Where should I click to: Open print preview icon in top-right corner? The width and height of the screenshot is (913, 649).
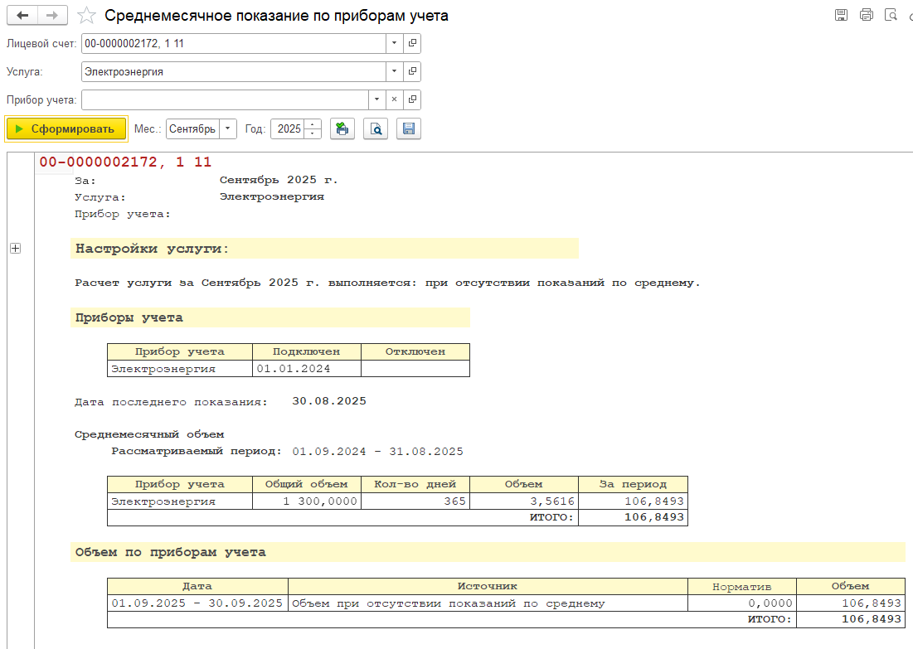891,15
